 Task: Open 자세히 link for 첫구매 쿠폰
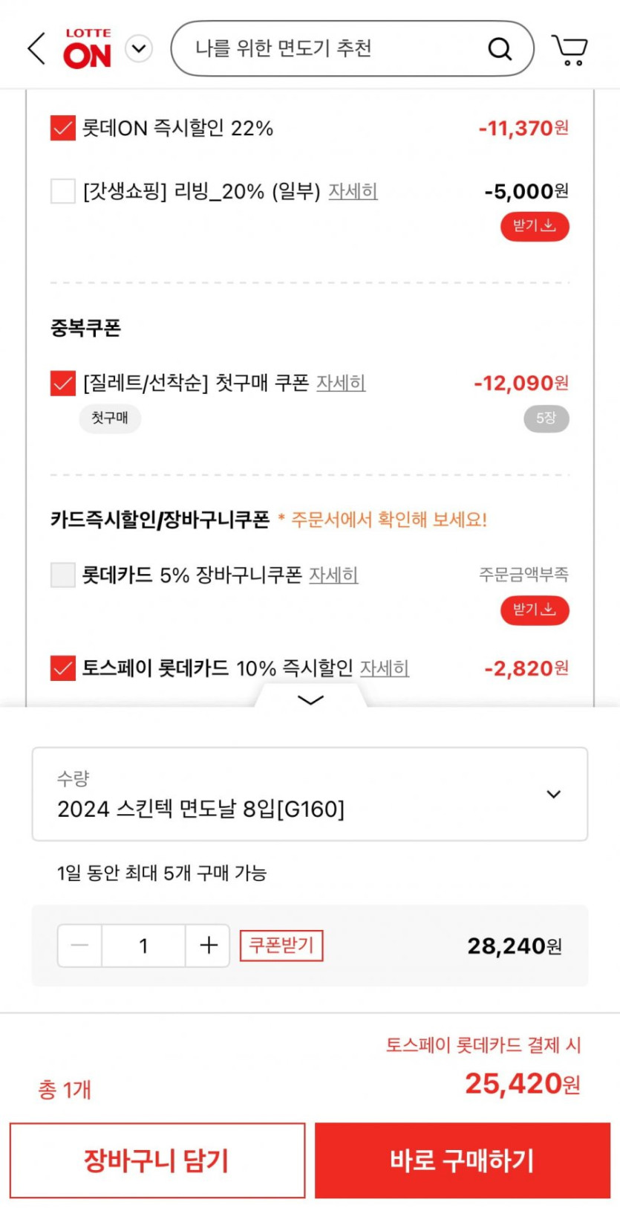(x=341, y=383)
